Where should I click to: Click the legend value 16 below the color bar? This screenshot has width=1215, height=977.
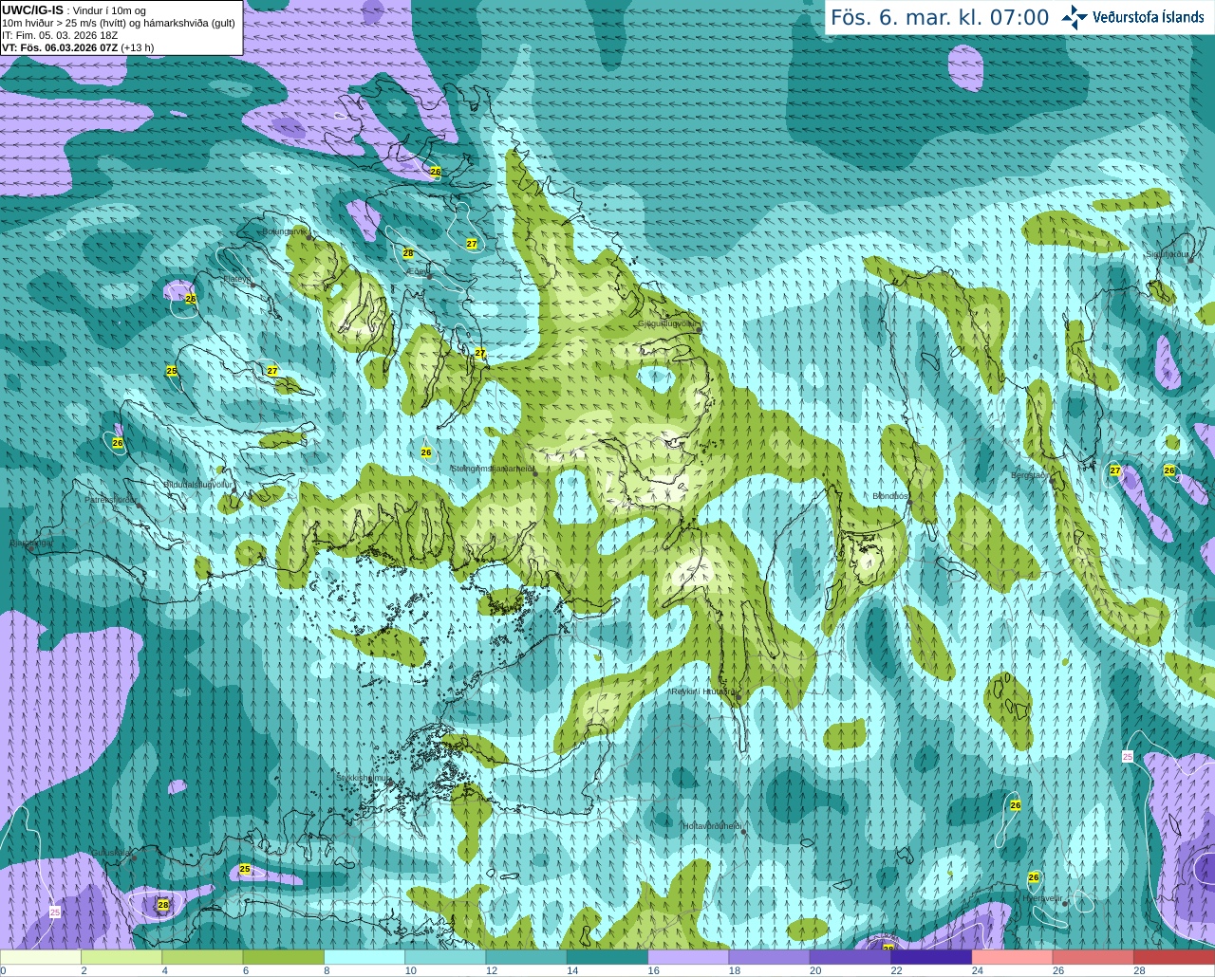pos(653,970)
